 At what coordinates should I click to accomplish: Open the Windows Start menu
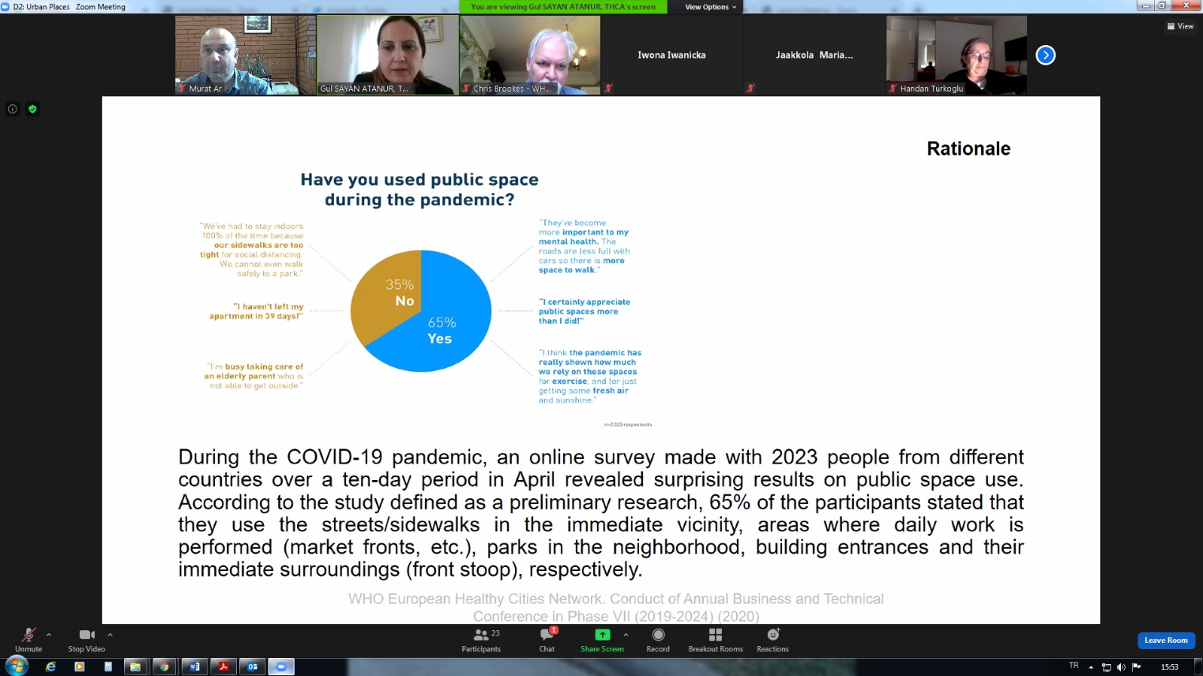pyautogui.click(x=17, y=666)
